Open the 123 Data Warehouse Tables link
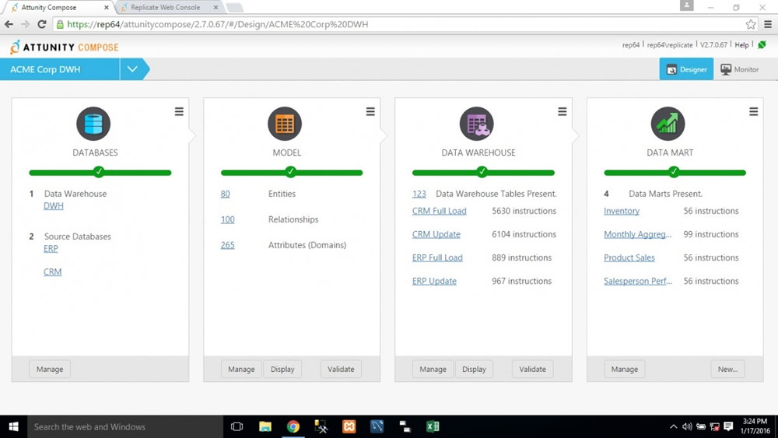 pos(419,194)
